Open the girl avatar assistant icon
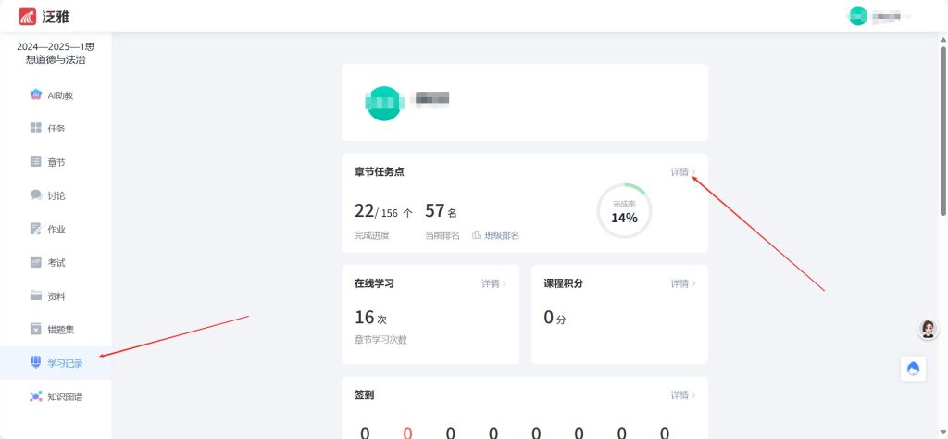The width and height of the screenshot is (948, 439). point(928,329)
